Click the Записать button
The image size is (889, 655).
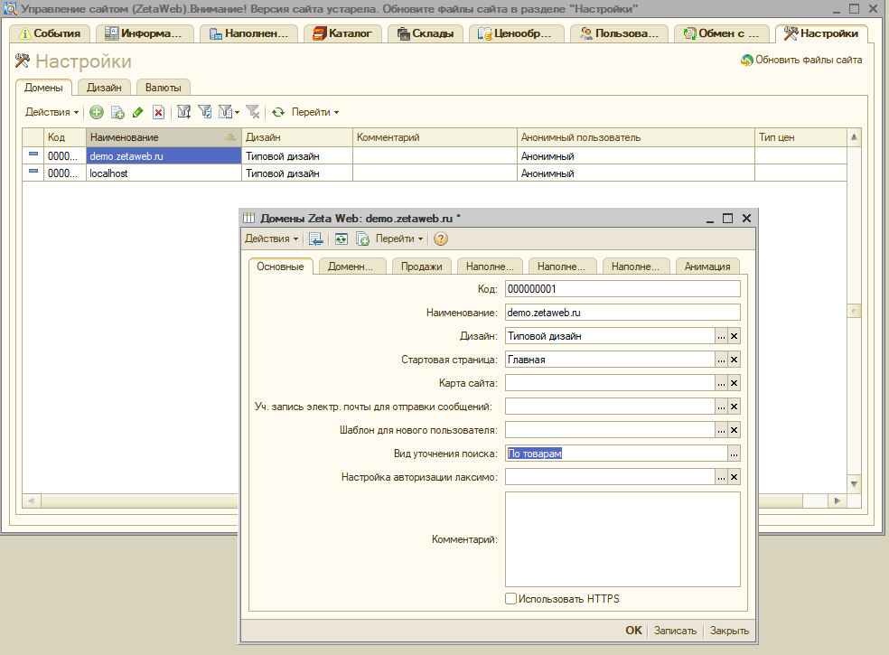(675, 631)
